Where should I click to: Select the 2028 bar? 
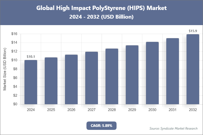pos(112,76)
